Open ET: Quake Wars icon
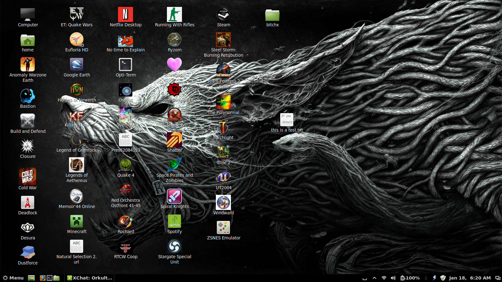Screen dimensions: 502x282 [x=77, y=14]
